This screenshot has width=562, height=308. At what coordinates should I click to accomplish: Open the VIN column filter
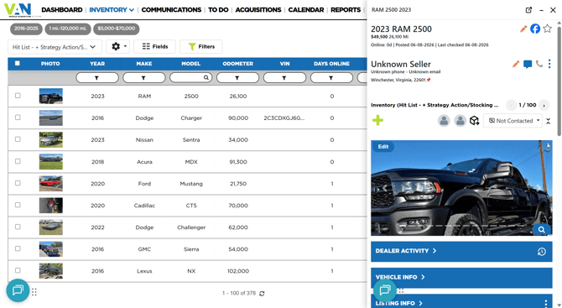pos(284,77)
